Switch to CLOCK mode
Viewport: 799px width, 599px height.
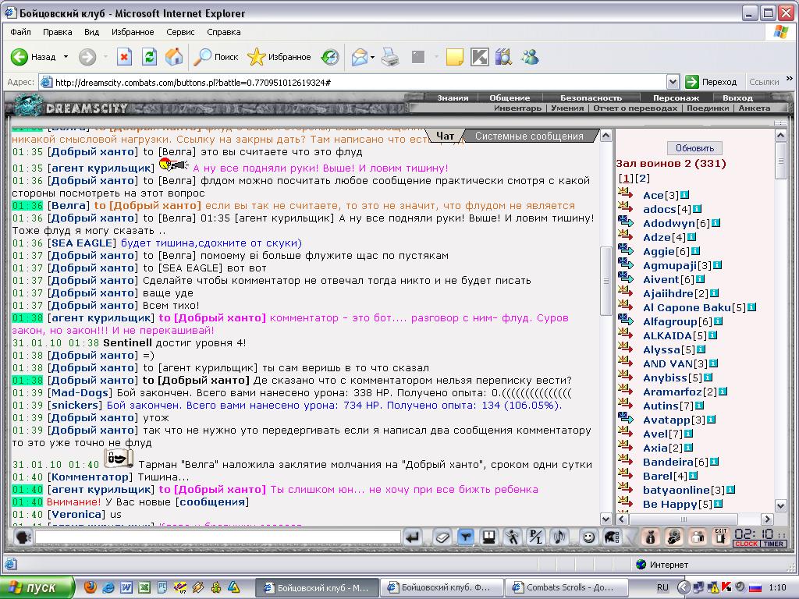[747, 544]
